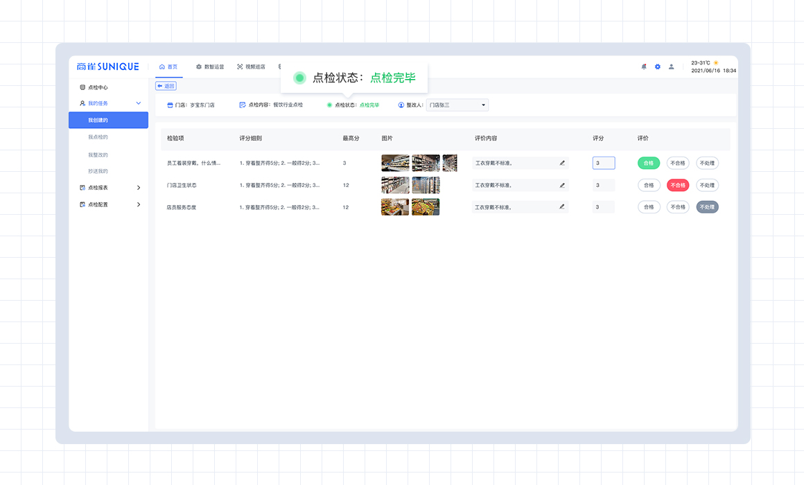Switch to the 数智运营 tab
Image resolution: width=804 pixels, height=485 pixels.
pyautogui.click(x=210, y=67)
